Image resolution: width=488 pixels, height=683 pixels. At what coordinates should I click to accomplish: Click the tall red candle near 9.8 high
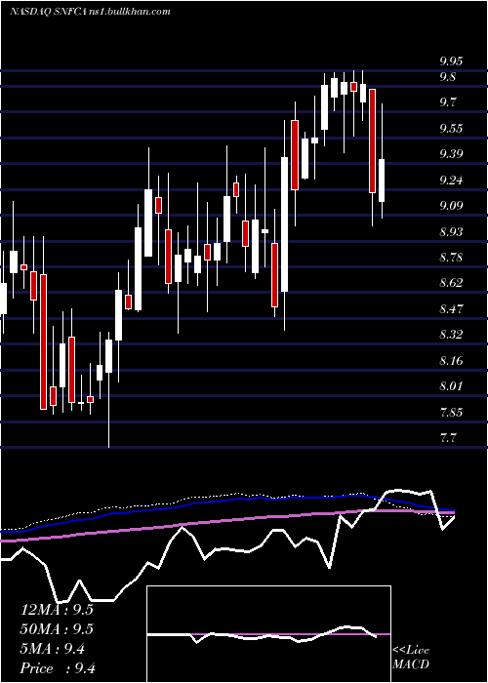(372, 141)
